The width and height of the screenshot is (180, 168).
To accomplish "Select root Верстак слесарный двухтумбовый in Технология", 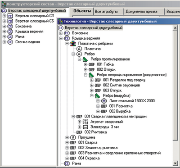I will [x=94, y=28].
